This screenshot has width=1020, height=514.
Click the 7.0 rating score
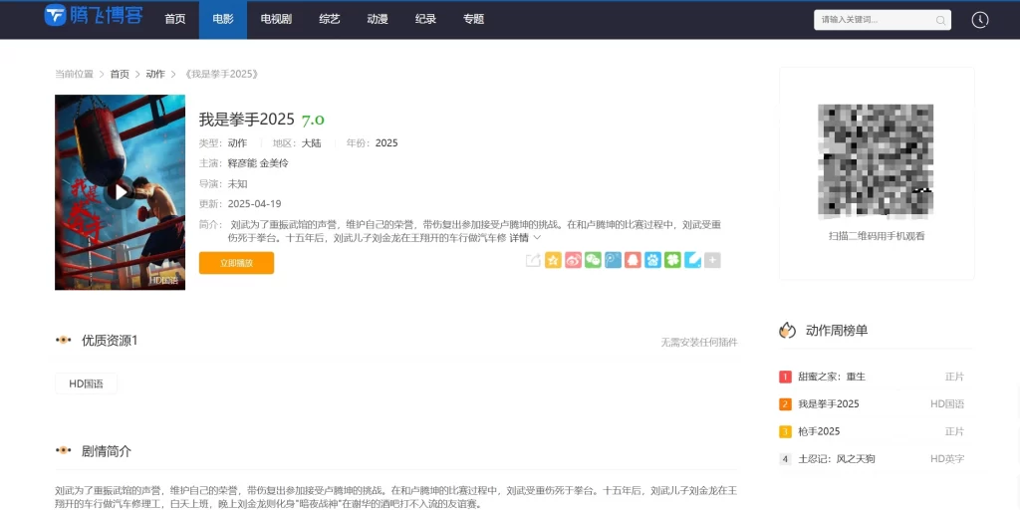(x=313, y=120)
